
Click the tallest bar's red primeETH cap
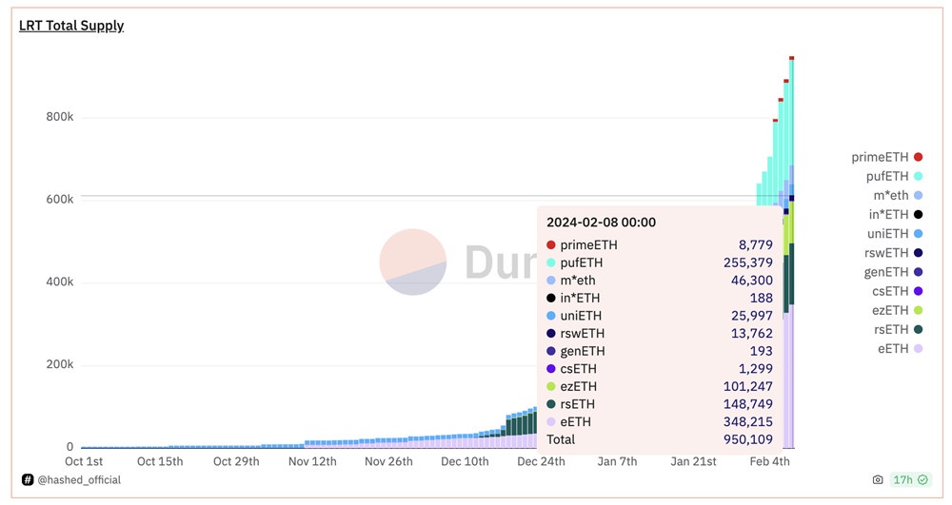(791, 58)
